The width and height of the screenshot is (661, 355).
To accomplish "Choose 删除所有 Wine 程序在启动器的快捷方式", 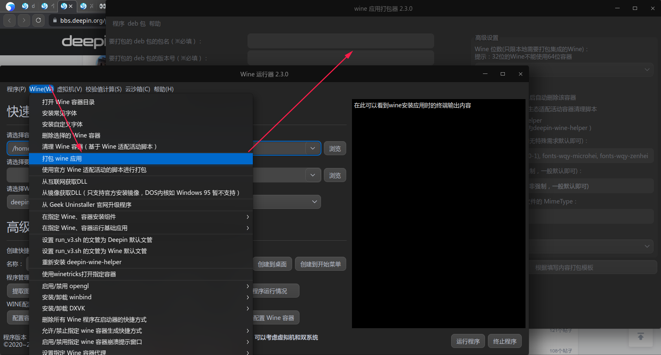I will tap(141, 319).
